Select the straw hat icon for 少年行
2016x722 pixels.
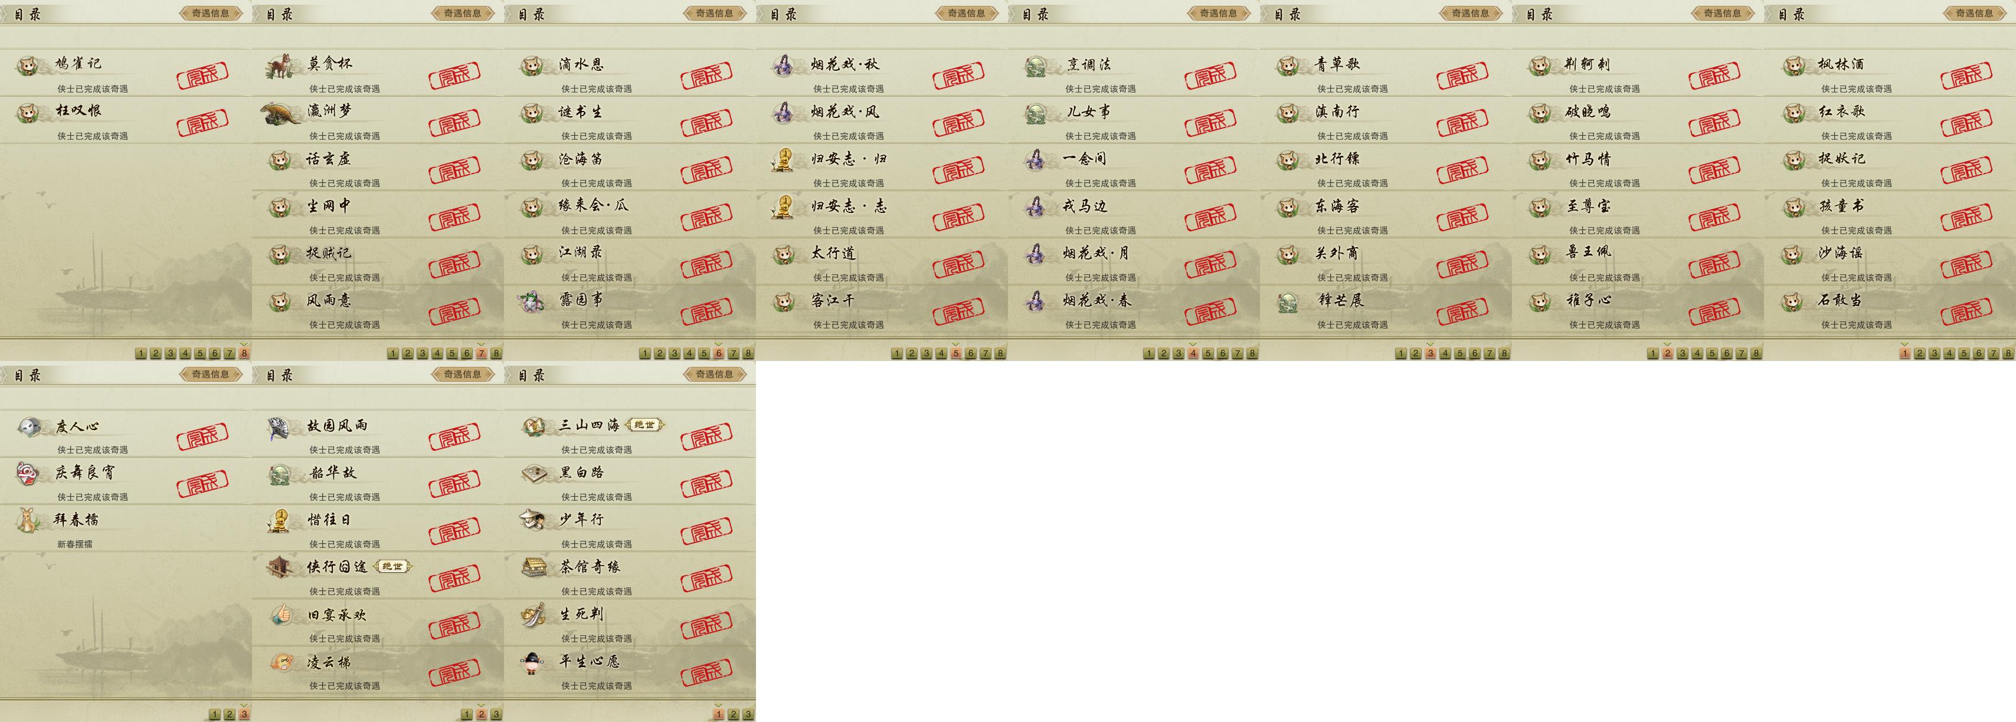[532, 520]
